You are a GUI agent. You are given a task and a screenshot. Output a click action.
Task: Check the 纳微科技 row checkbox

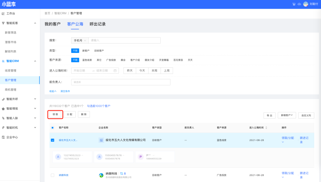(x=52, y=175)
